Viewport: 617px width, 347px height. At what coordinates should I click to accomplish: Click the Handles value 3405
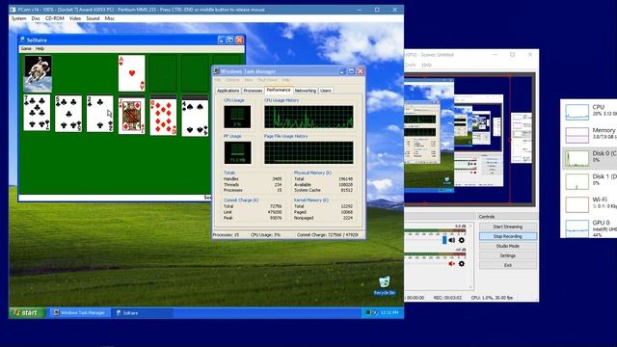[x=277, y=179]
